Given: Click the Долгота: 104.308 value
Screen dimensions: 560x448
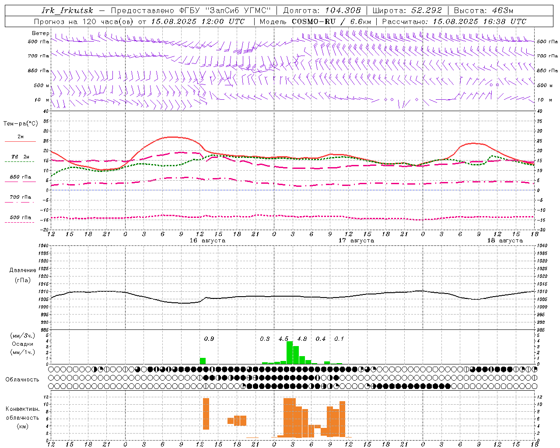Looking at the screenshot, I should [x=322, y=10].
